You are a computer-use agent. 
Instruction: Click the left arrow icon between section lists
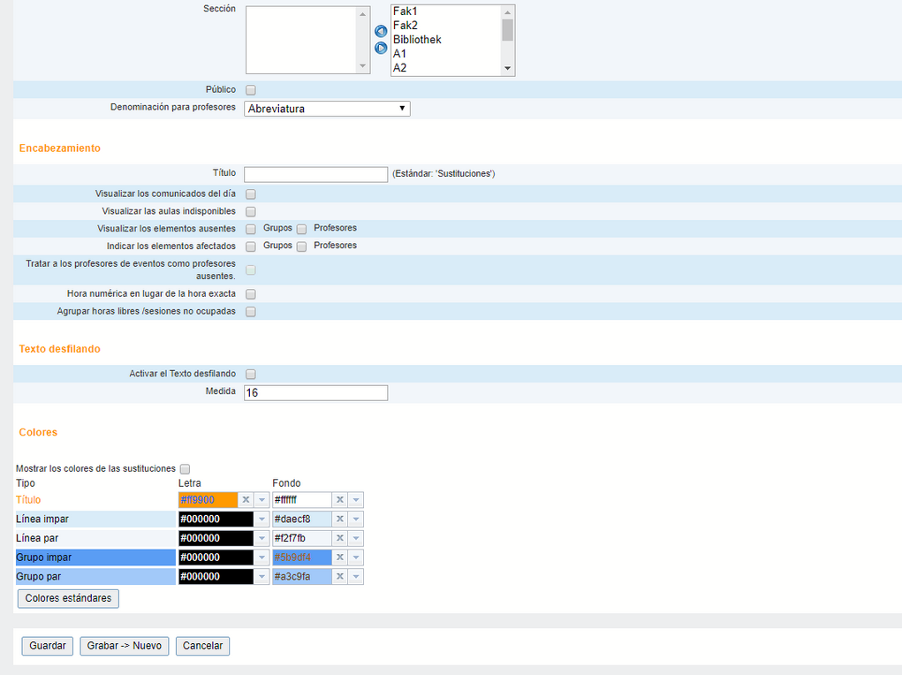[x=381, y=31]
